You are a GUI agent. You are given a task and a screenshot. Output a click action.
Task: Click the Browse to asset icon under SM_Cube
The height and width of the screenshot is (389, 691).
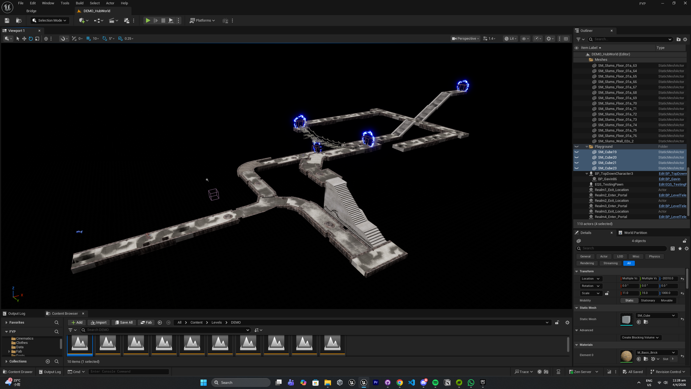click(x=646, y=322)
